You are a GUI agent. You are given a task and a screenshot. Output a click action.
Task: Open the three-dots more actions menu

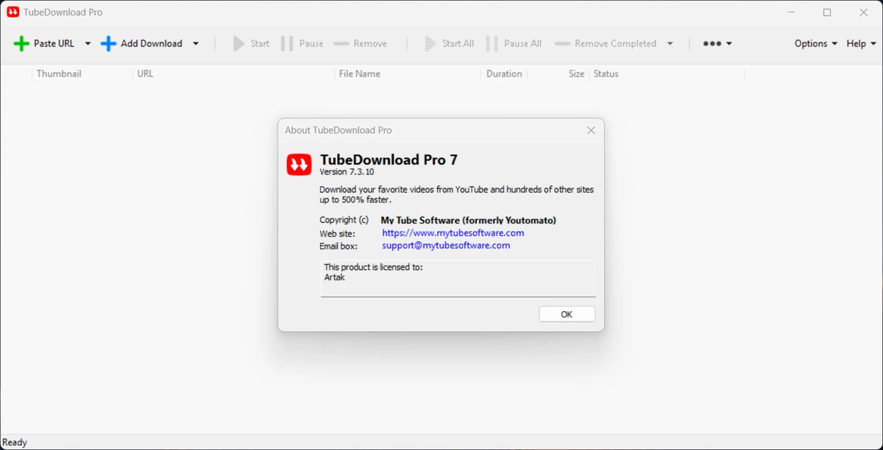coord(717,43)
